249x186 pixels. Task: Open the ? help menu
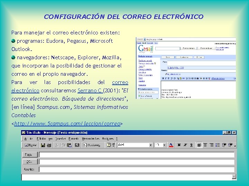pos(117,138)
